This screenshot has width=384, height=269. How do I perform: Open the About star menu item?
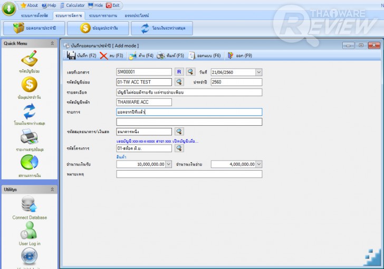point(29,5)
